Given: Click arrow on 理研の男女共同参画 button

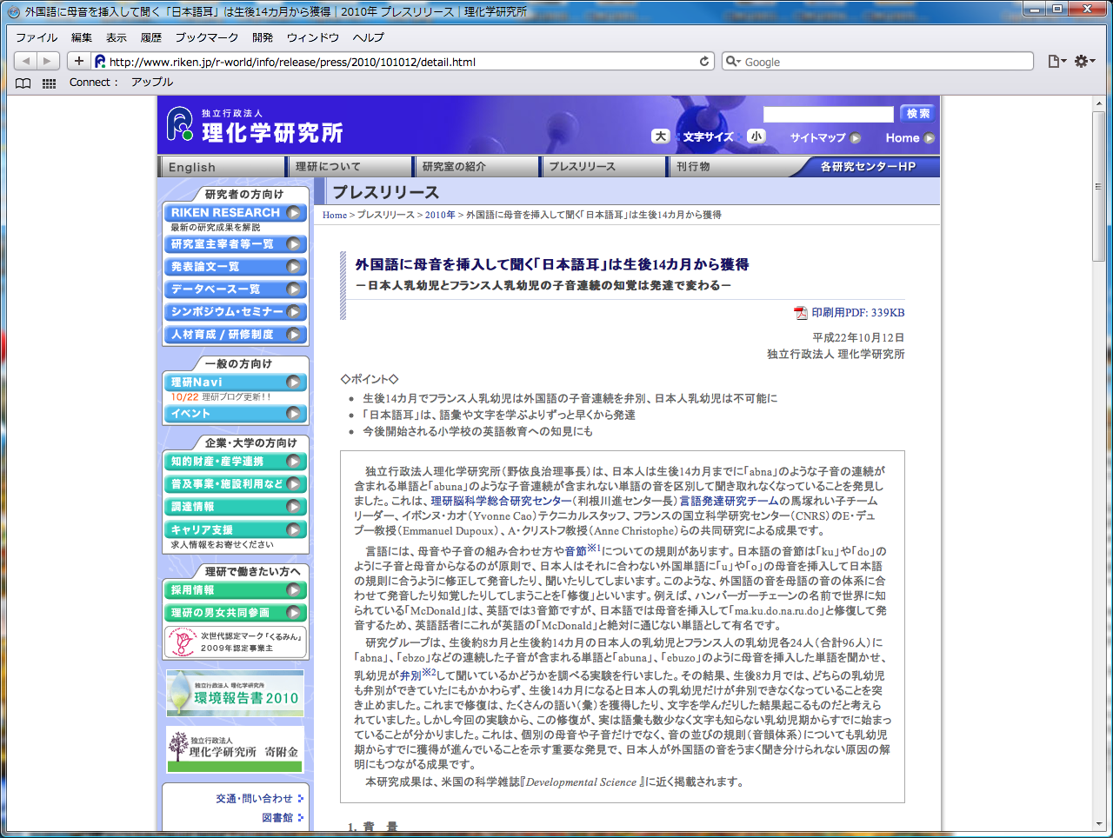Looking at the screenshot, I should pos(294,613).
